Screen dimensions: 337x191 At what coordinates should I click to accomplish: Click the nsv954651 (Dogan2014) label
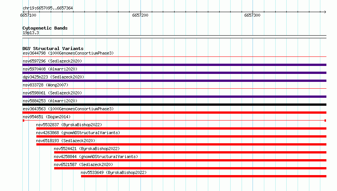point(47,117)
